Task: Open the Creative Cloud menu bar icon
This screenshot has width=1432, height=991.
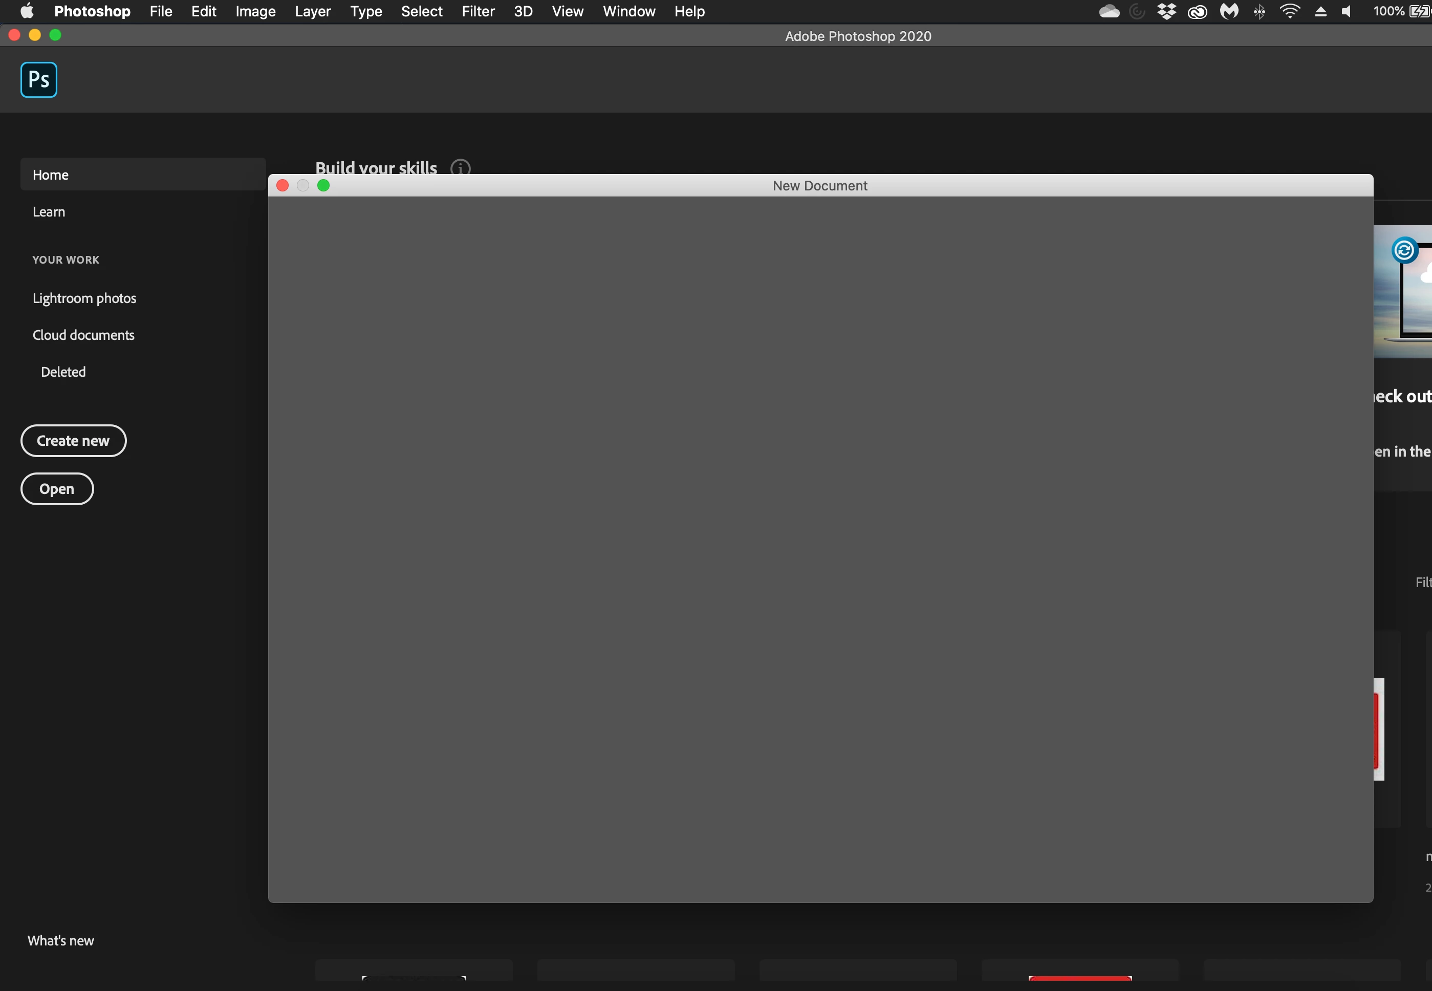Action: coord(1198,12)
